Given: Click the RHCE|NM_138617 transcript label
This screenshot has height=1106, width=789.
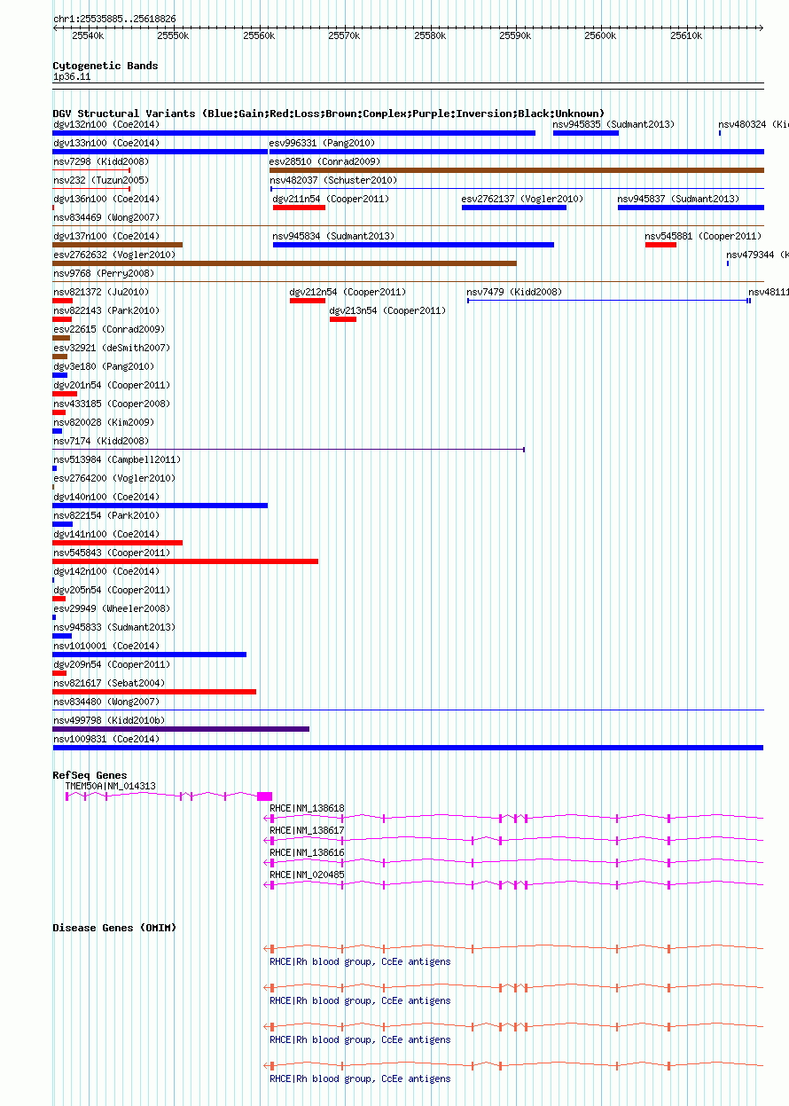Looking at the screenshot, I should pyautogui.click(x=307, y=830).
